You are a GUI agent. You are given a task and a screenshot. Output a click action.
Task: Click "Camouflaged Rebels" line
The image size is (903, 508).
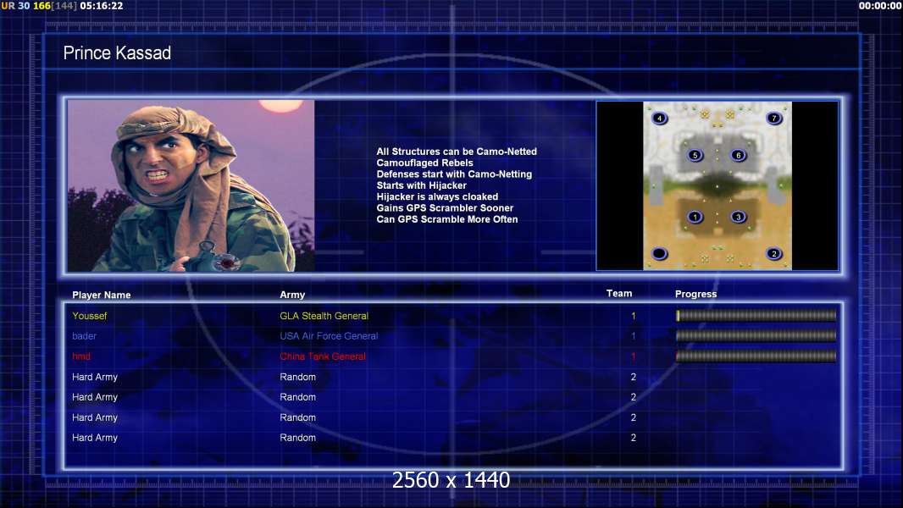click(424, 163)
